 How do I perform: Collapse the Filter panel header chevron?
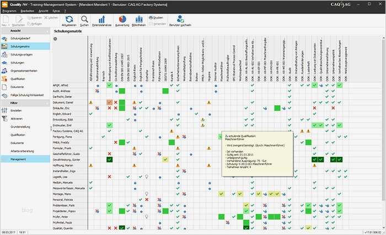[x=47, y=103]
